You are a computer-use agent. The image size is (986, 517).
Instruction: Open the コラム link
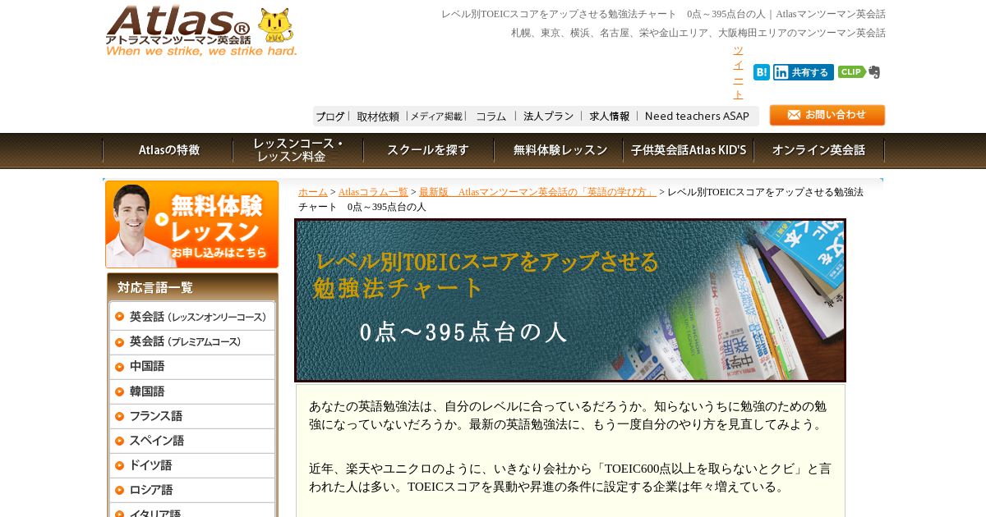[x=491, y=117]
